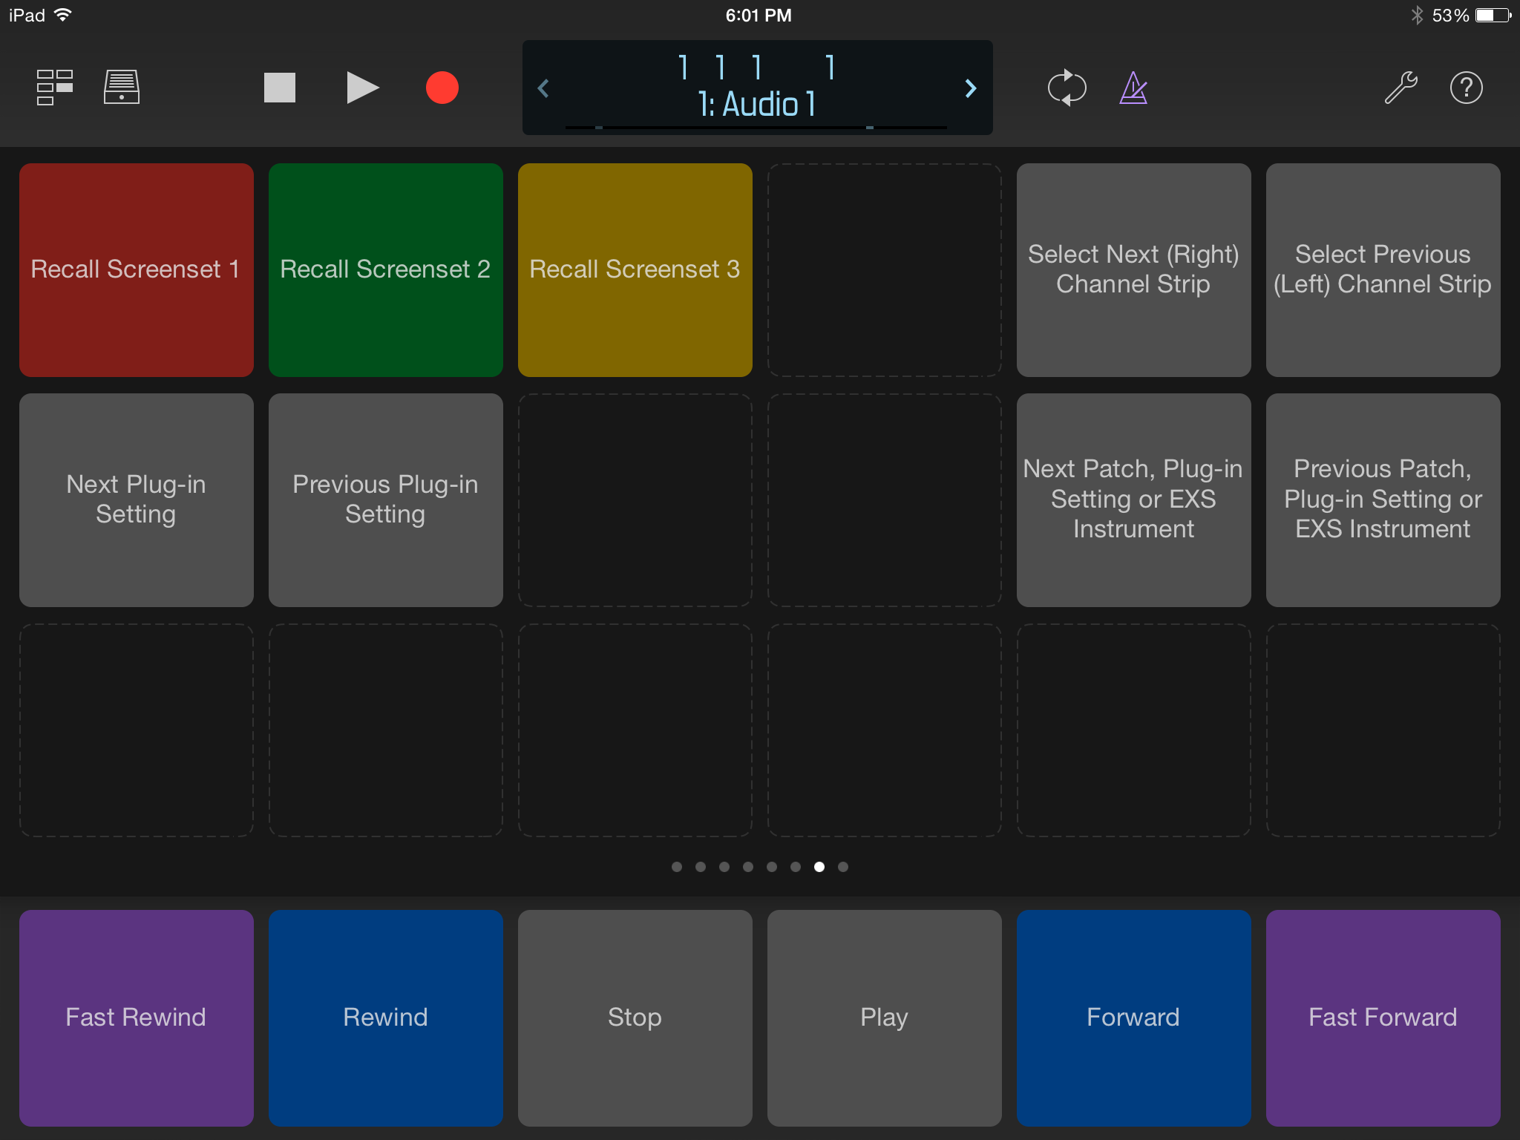Open the view switcher icon top left
Screen dimensions: 1520x1140
pos(52,88)
